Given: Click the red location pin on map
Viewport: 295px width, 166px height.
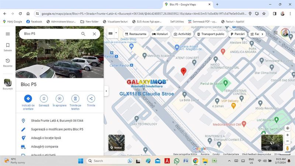Looking at the screenshot, I should pyautogui.click(x=183, y=71).
